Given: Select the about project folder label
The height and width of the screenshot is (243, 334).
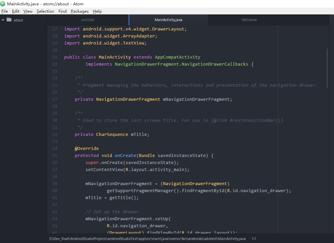Looking at the screenshot, I should (18, 20).
